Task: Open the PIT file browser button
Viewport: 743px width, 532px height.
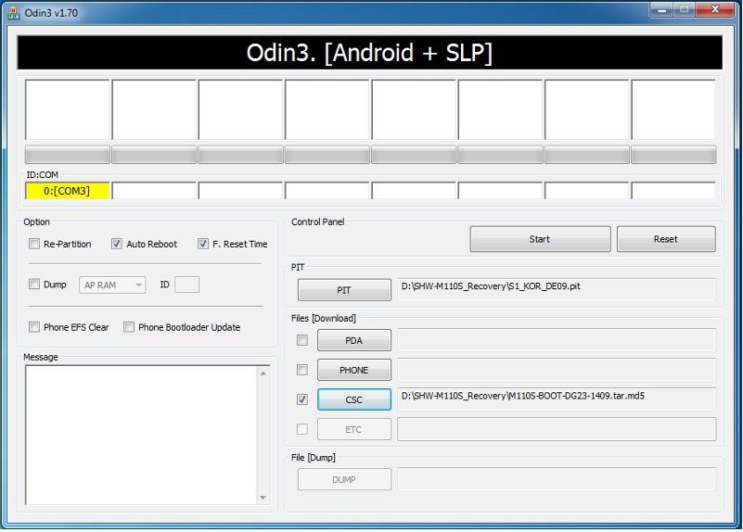Action: [344, 290]
